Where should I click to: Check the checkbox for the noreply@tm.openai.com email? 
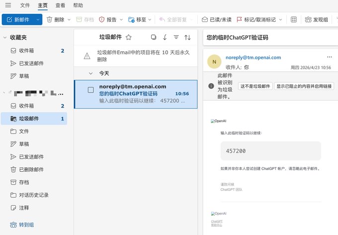tap(91, 90)
